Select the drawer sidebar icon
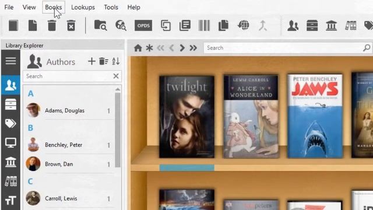 point(10,104)
